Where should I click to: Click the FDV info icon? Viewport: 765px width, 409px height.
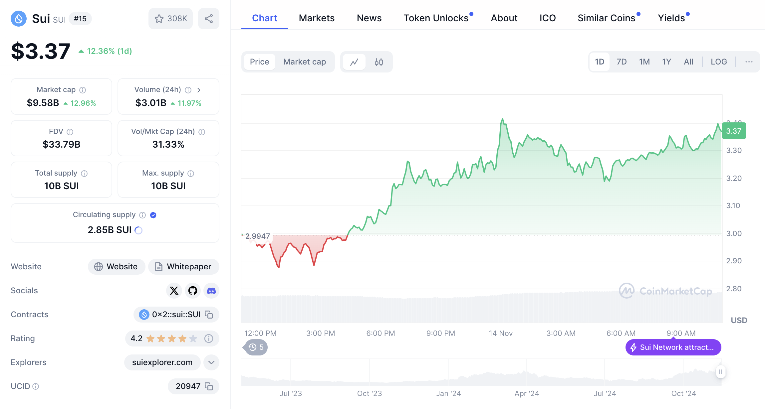(x=70, y=132)
